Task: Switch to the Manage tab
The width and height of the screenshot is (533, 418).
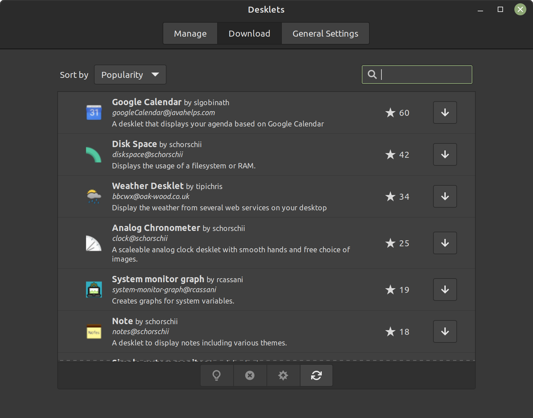Action: (190, 33)
